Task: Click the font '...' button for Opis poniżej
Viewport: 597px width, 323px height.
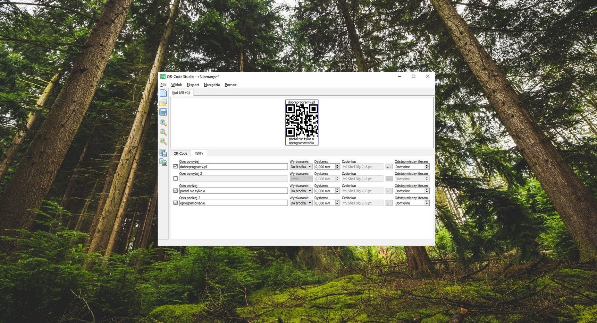Action: click(x=389, y=191)
